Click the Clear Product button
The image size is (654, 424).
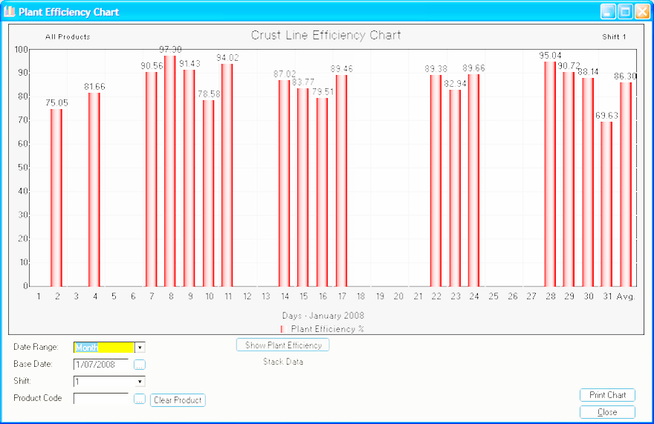178,400
